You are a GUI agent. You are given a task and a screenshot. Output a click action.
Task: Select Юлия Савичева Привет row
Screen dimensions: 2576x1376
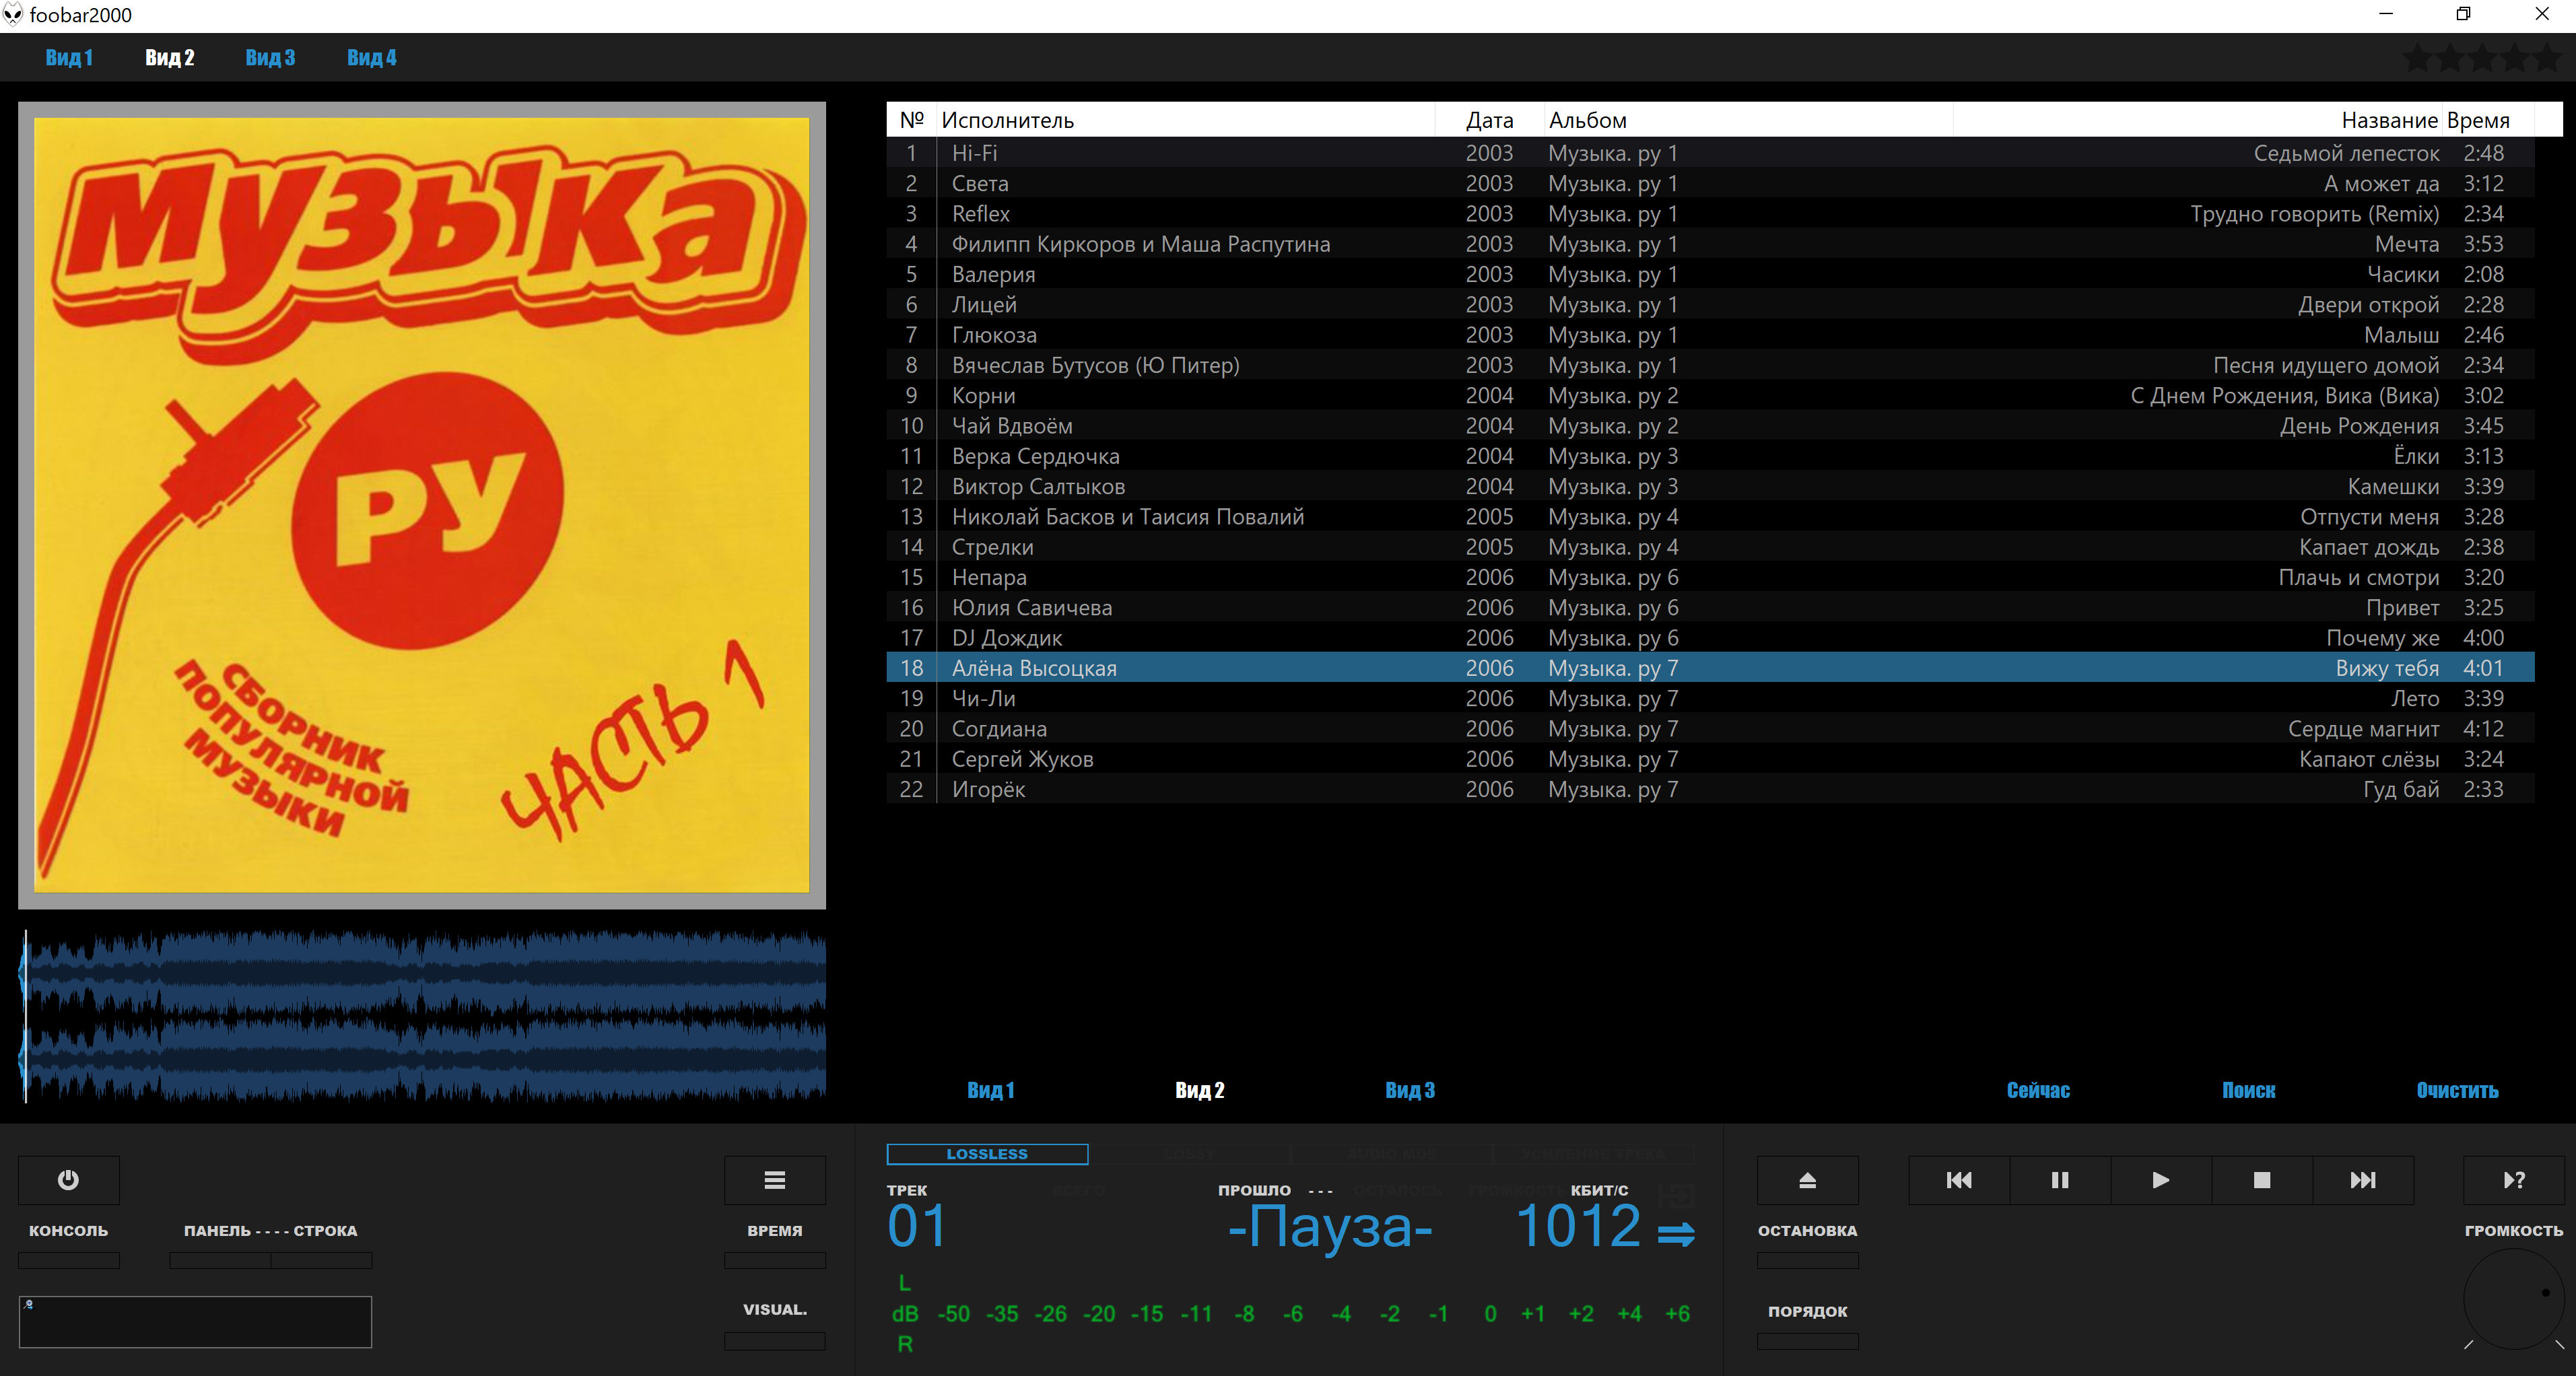pyautogui.click(x=1710, y=607)
